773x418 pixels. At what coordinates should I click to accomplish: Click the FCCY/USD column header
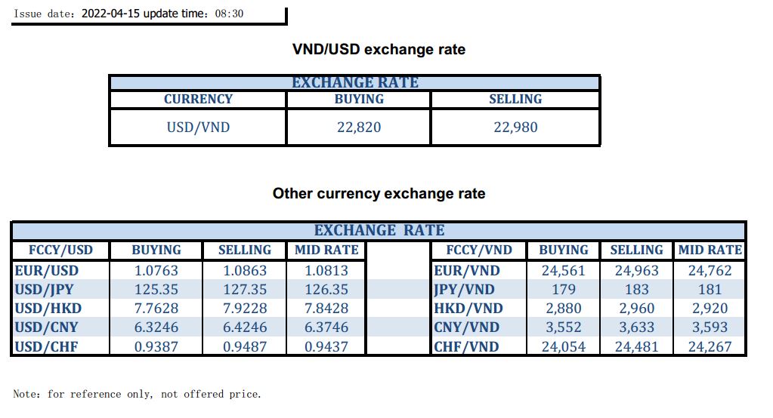60,250
